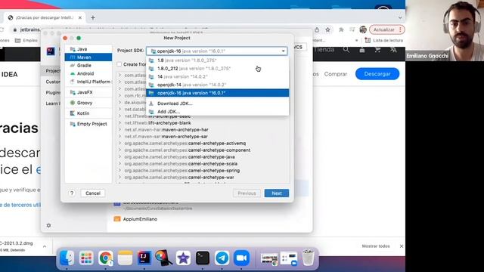
Task: Choose SDK 1.8 java version 1.8.0_275
Action: tap(217, 60)
